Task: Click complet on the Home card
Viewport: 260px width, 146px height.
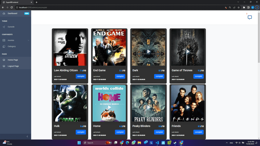Action: [120, 132]
